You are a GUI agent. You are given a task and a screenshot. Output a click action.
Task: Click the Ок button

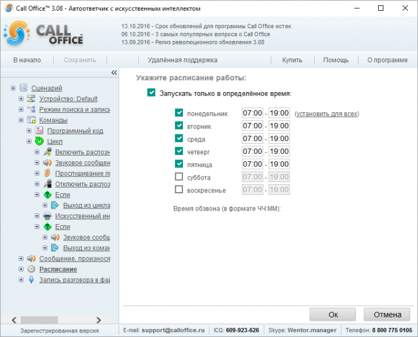(333, 315)
